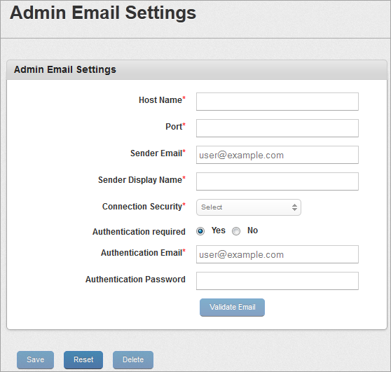Select No for Authentication required
This screenshot has width=391, height=372.
click(236, 231)
